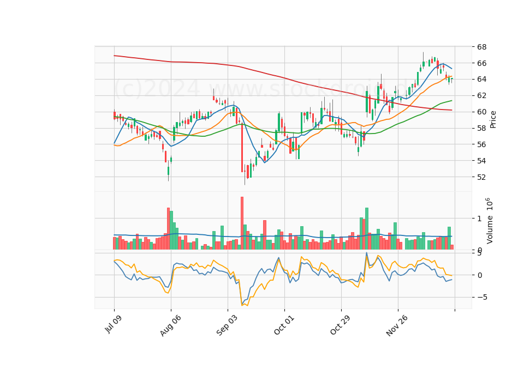Viewport: 524px width, 376px height.
Task: Click the 'Sep 03' date axis label
Action: pyautogui.click(x=227, y=325)
